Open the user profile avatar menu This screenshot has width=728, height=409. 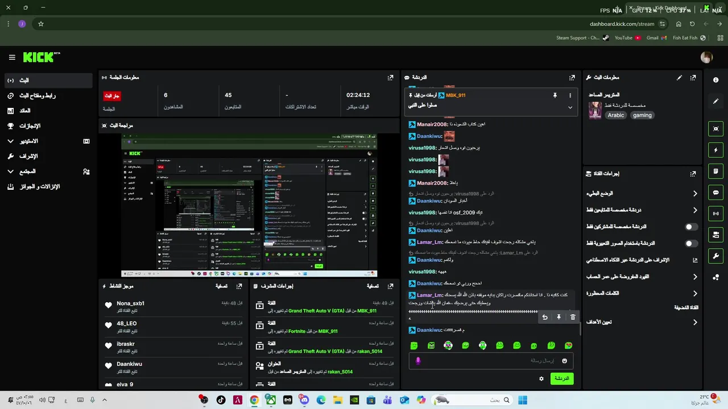click(706, 57)
